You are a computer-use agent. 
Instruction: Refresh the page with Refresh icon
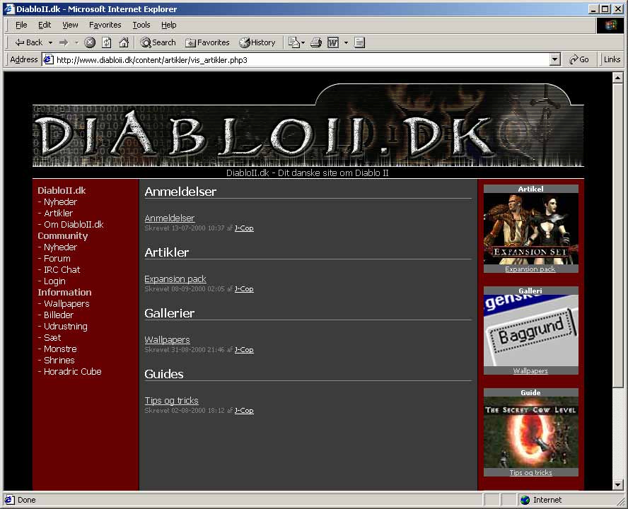tap(107, 42)
